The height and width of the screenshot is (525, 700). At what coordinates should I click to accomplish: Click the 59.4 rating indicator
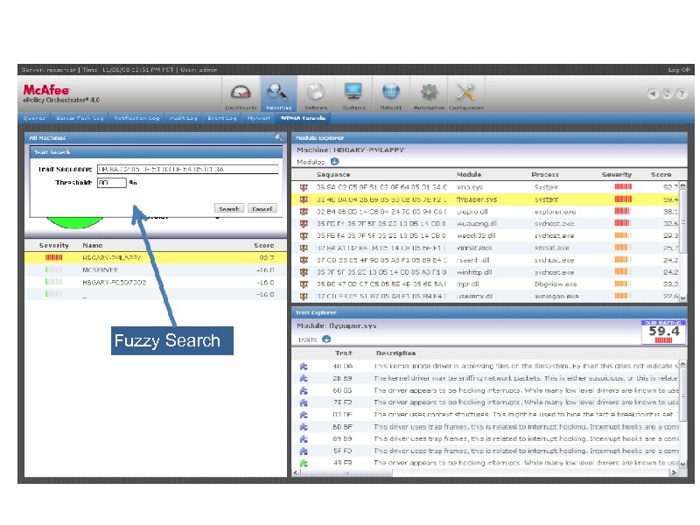click(x=663, y=332)
